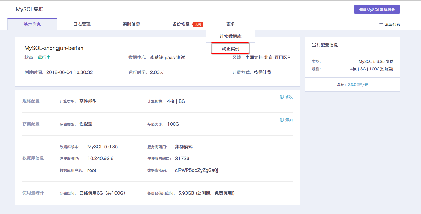Click the connection port 31723
The width and height of the screenshot is (421, 214).
point(182,159)
